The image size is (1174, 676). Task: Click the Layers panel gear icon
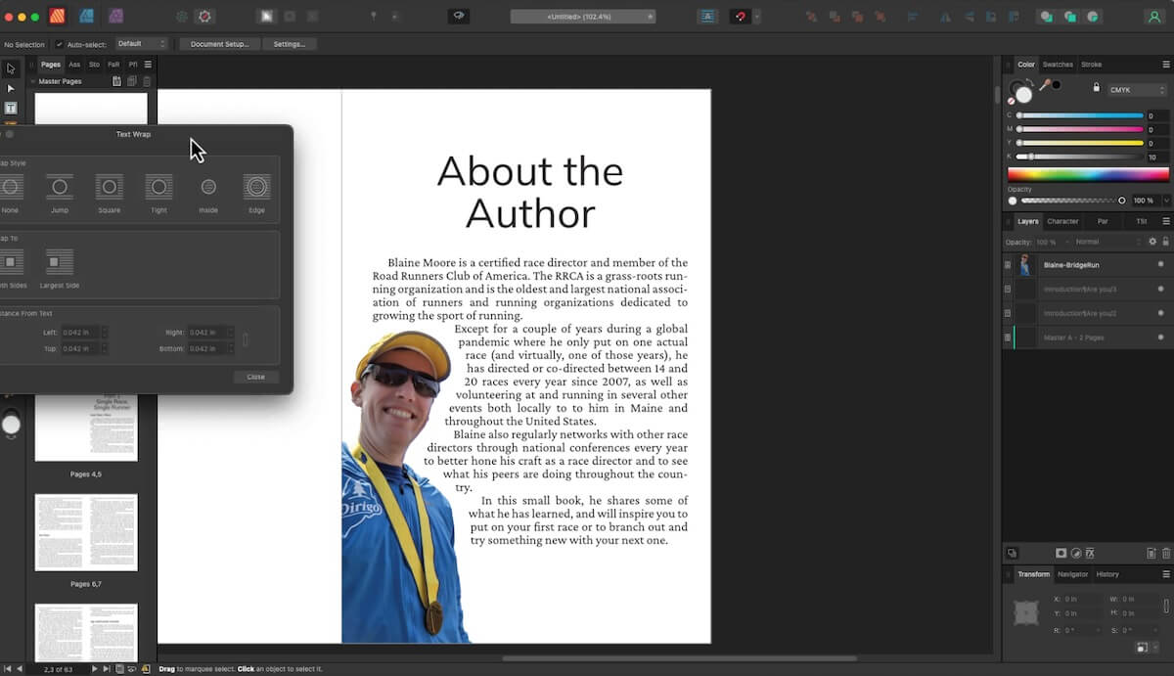point(1152,240)
